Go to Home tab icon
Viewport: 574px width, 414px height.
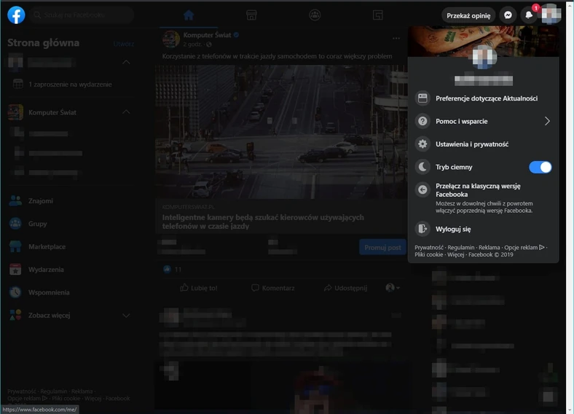click(189, 15)
